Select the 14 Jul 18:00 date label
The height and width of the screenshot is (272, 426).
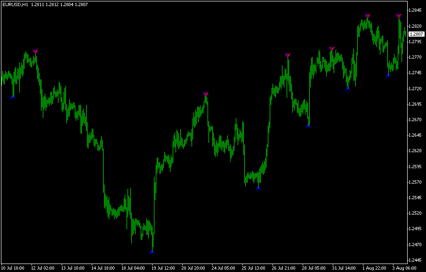tap(103, 268)
